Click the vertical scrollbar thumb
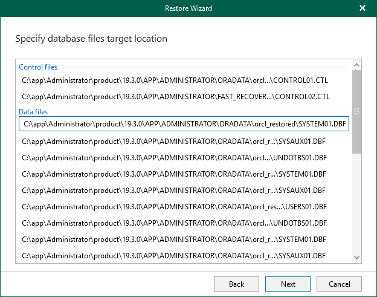 pos(356,112)
